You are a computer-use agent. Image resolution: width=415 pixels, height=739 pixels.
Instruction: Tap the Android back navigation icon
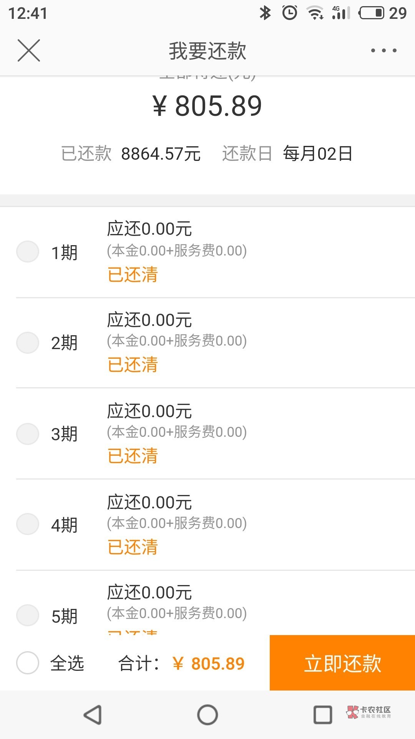pyautogui.click(x=93, y=715)
